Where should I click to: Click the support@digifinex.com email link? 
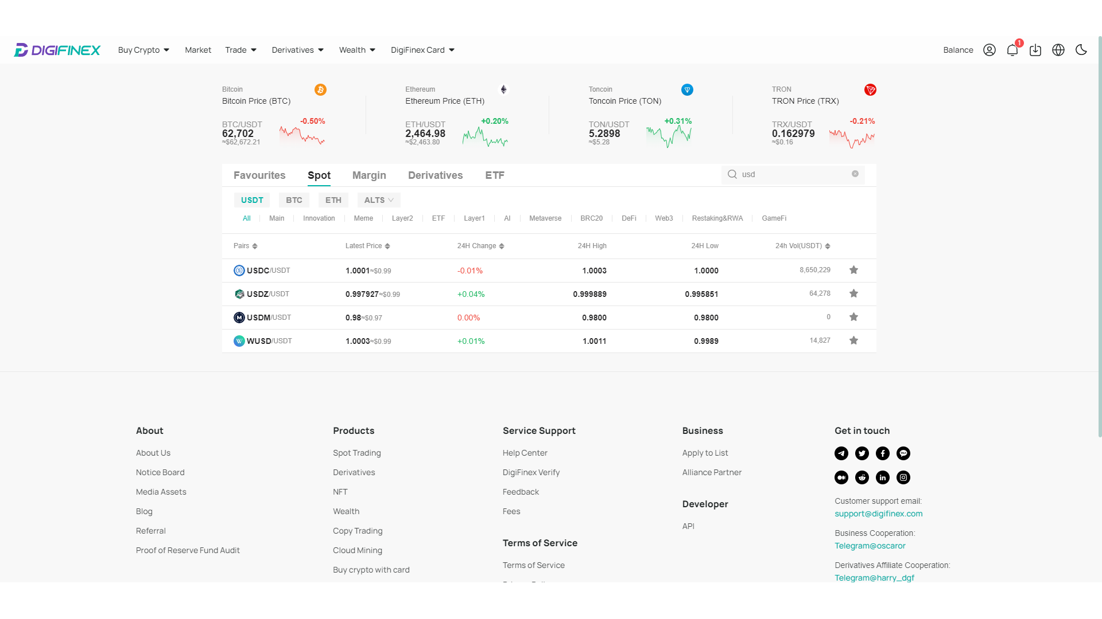pos(879,514)
